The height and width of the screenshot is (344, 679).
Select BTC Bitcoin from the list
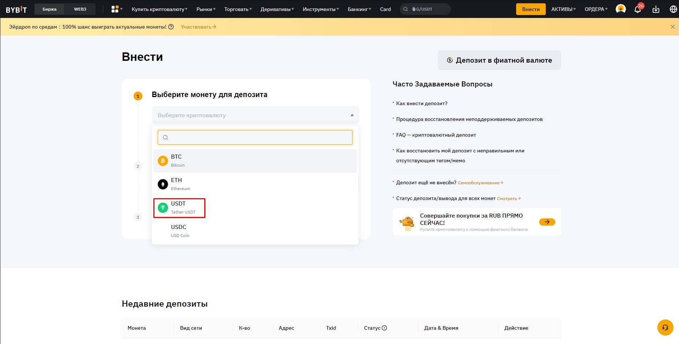(255, 161)
